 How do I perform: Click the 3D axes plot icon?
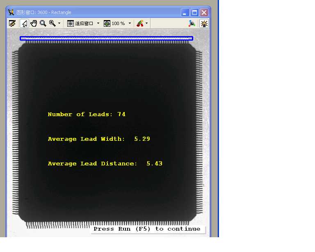[192, 23]
